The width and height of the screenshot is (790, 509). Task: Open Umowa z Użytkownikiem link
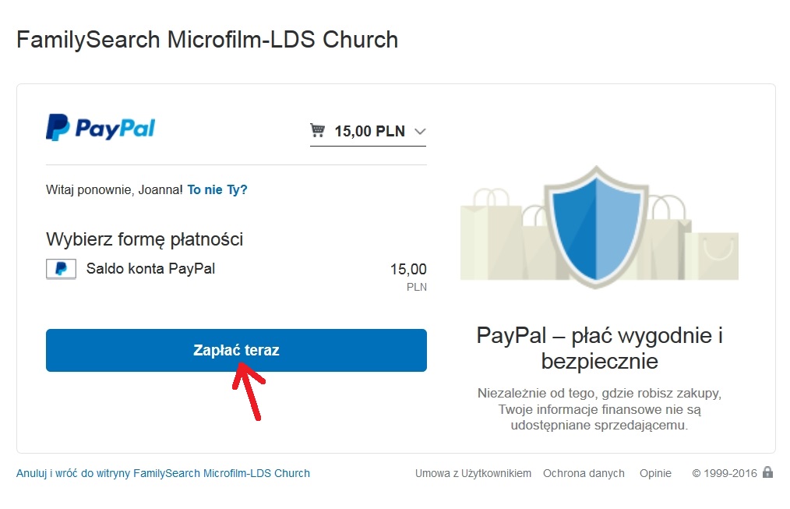tap(473, 473)
